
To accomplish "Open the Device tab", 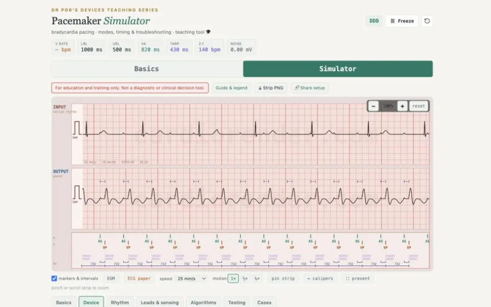I will point(91,302).
